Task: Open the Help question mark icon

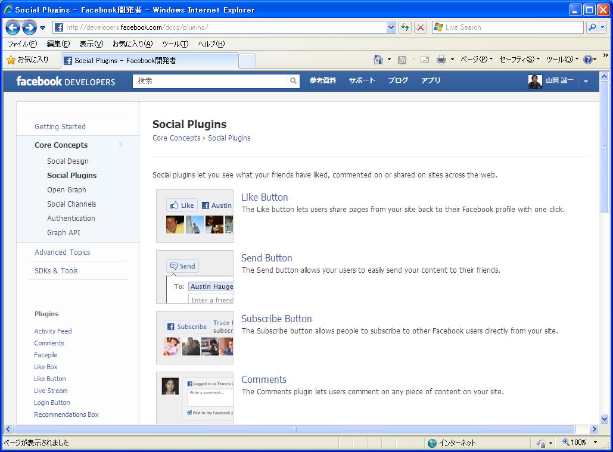Action: (x=587, y=60)
